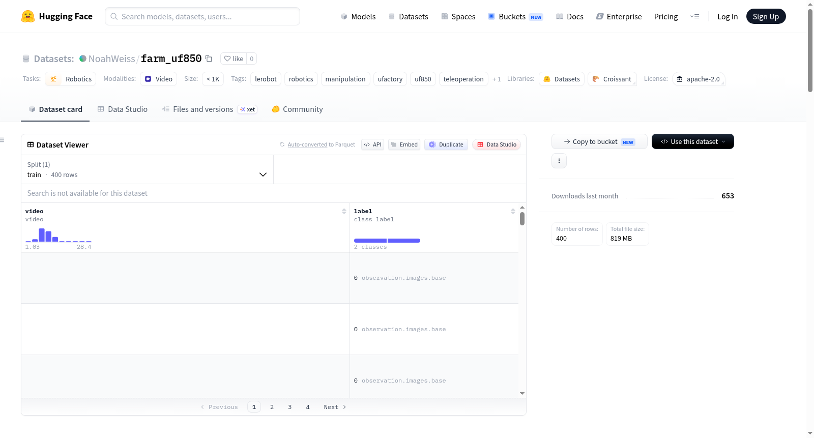Viewport: 814px width, 438px height.
Task: Select the manipulation tag
Action: tap(345, 79)
